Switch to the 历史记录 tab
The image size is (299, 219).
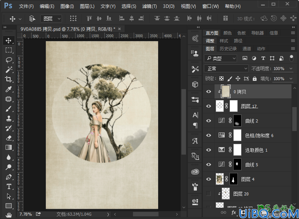228,49
